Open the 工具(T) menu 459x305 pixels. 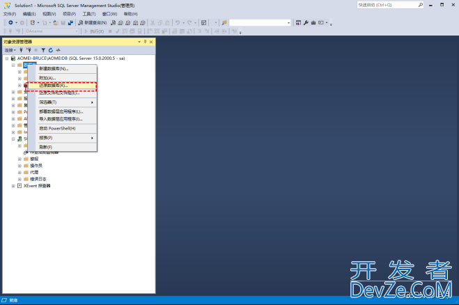(x=89, y=14)
